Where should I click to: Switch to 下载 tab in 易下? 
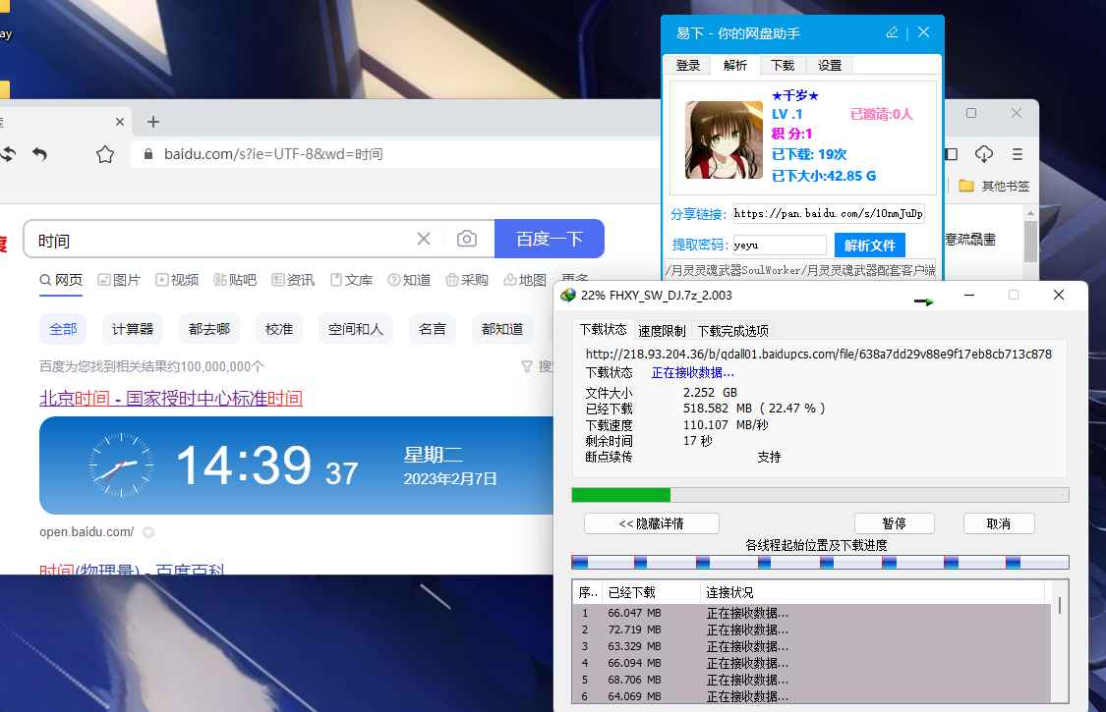pyautogui.click(x=783, y=66)
